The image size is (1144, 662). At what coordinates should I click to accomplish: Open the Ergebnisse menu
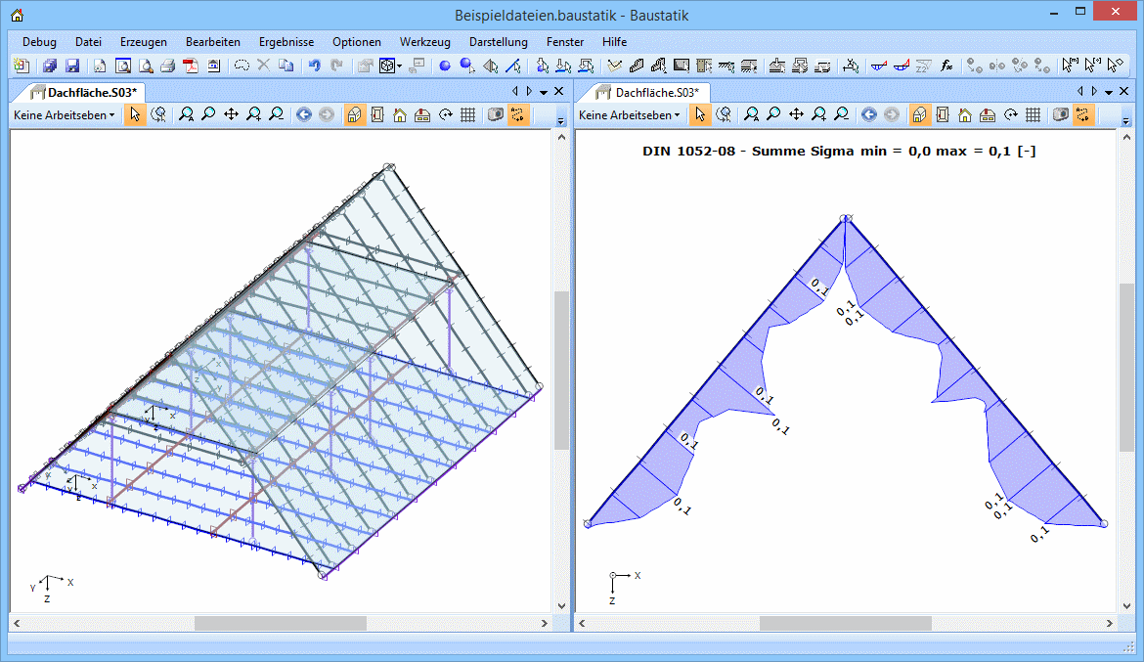(x=286, y=42)
